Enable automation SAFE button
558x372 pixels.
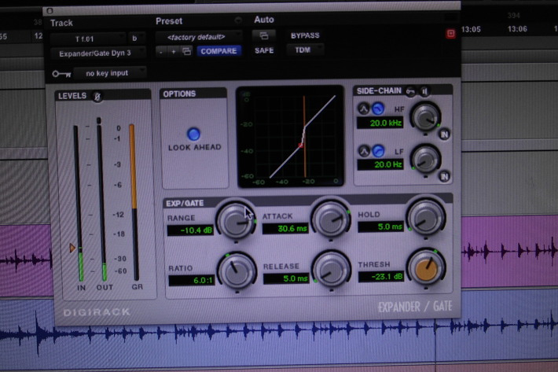click(264, 50)
